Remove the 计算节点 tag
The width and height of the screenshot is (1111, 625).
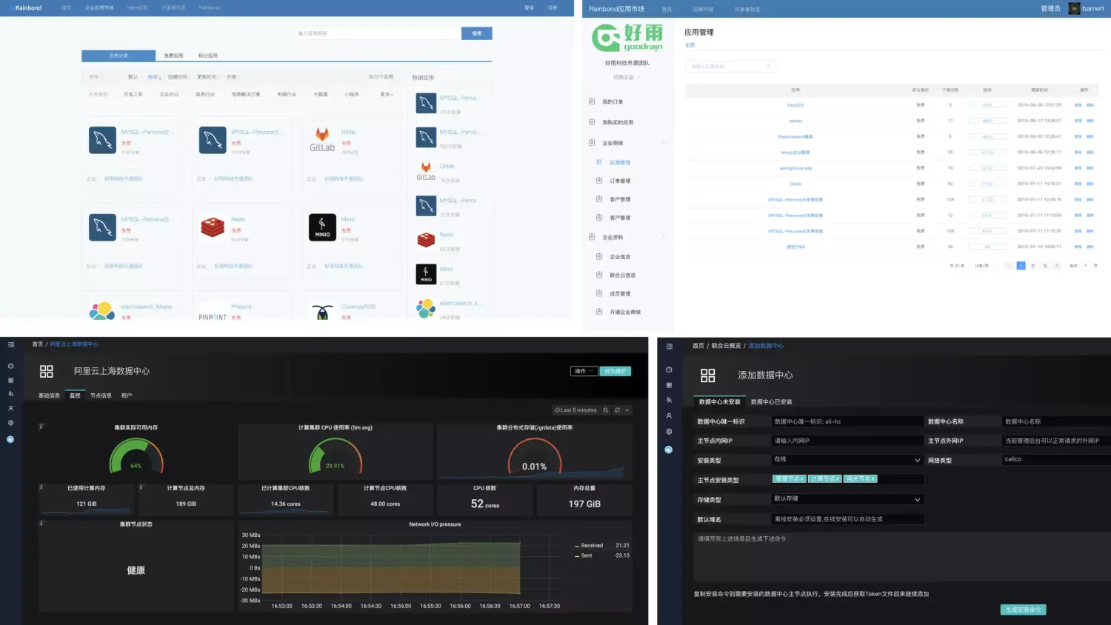click(838, 479)
